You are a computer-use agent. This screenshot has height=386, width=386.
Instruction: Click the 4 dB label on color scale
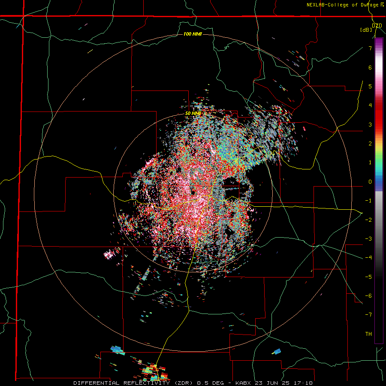tap(370, 106)
